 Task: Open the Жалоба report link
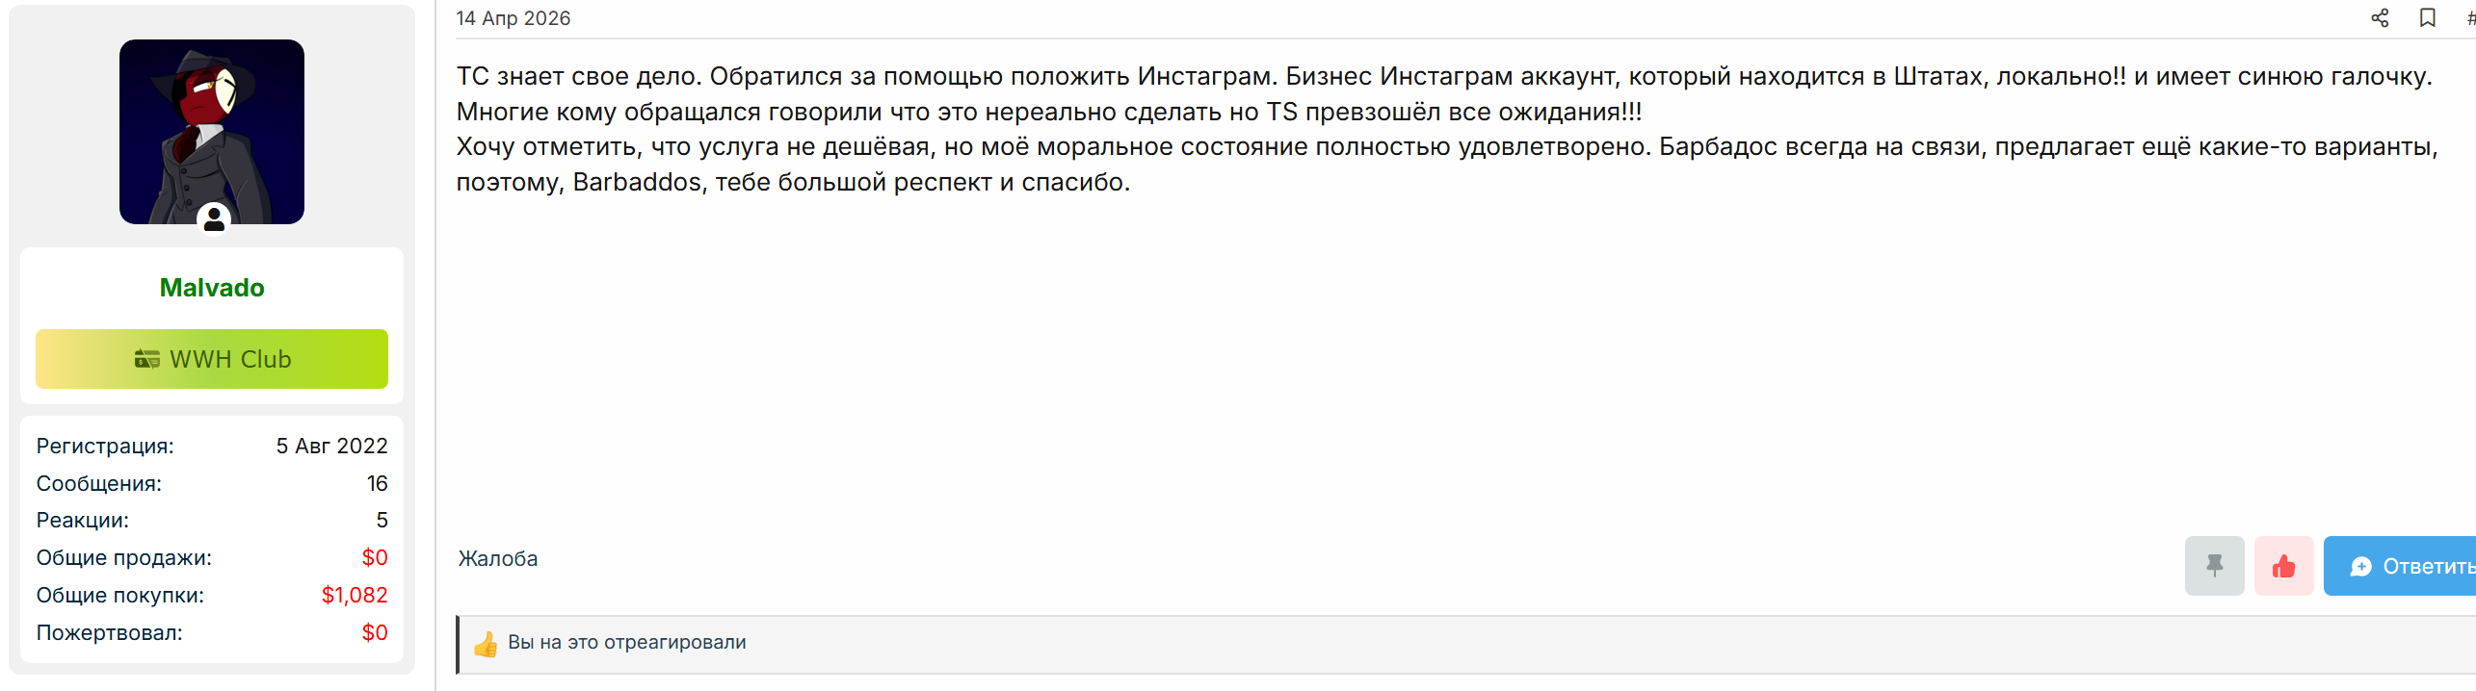[498, 558]
